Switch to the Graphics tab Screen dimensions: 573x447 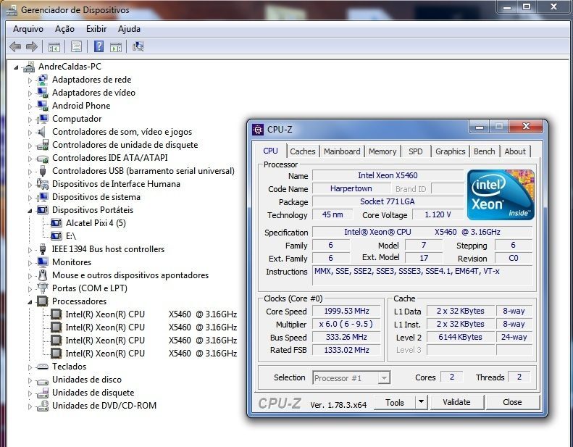451,151
